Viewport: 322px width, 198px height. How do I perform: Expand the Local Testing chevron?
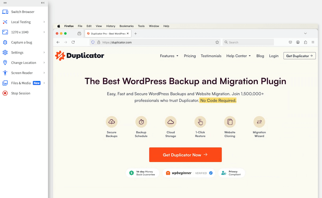[x=44, y=22]
